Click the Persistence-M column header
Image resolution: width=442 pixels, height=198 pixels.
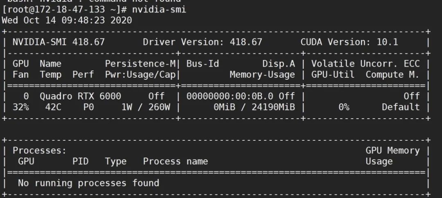(140, 64)
